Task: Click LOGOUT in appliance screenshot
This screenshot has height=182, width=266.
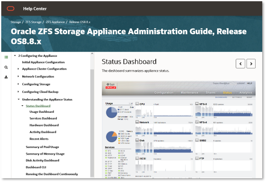Action: pos(241,83)
